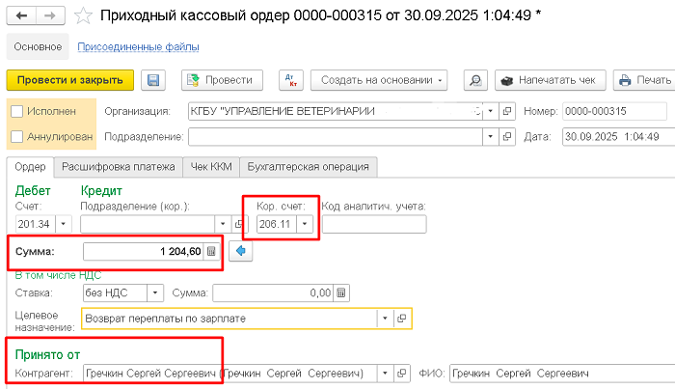Image resolution: width=675 pixels, height=389 pixels.
Task: Click the Печать button
Action: point(644,80)
